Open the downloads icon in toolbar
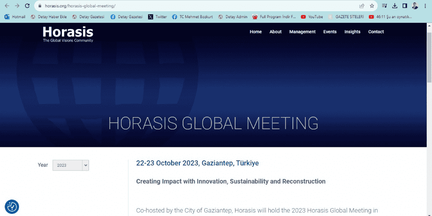The height and width of the screenshot is (216, 432). click(x=394, y=6)
